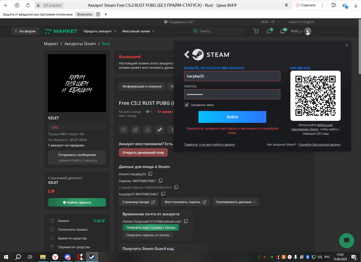
Task: Go back in the browser
Action: 6,5
